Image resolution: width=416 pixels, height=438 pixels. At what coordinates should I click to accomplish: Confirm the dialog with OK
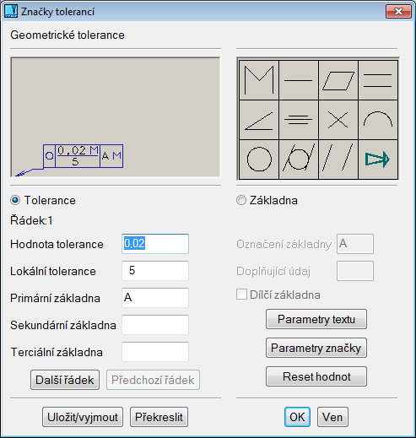click(297, 417)
